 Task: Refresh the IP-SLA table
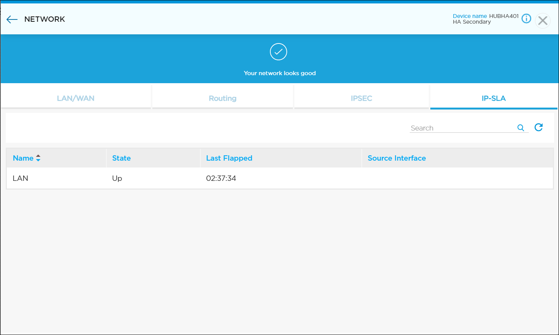538,127
